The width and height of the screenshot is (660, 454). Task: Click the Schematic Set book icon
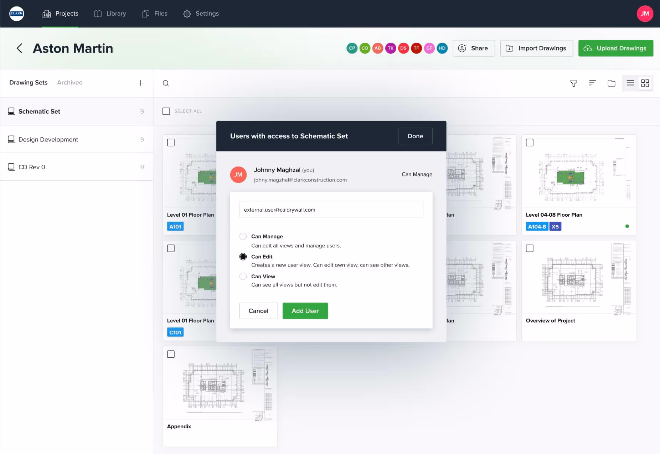click(x=12, y=111)
